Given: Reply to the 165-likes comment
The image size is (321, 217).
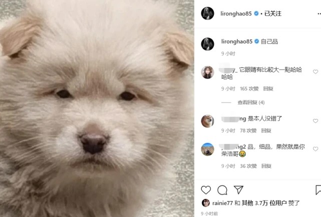Looking at the screenshot, I should pos(268,88).
